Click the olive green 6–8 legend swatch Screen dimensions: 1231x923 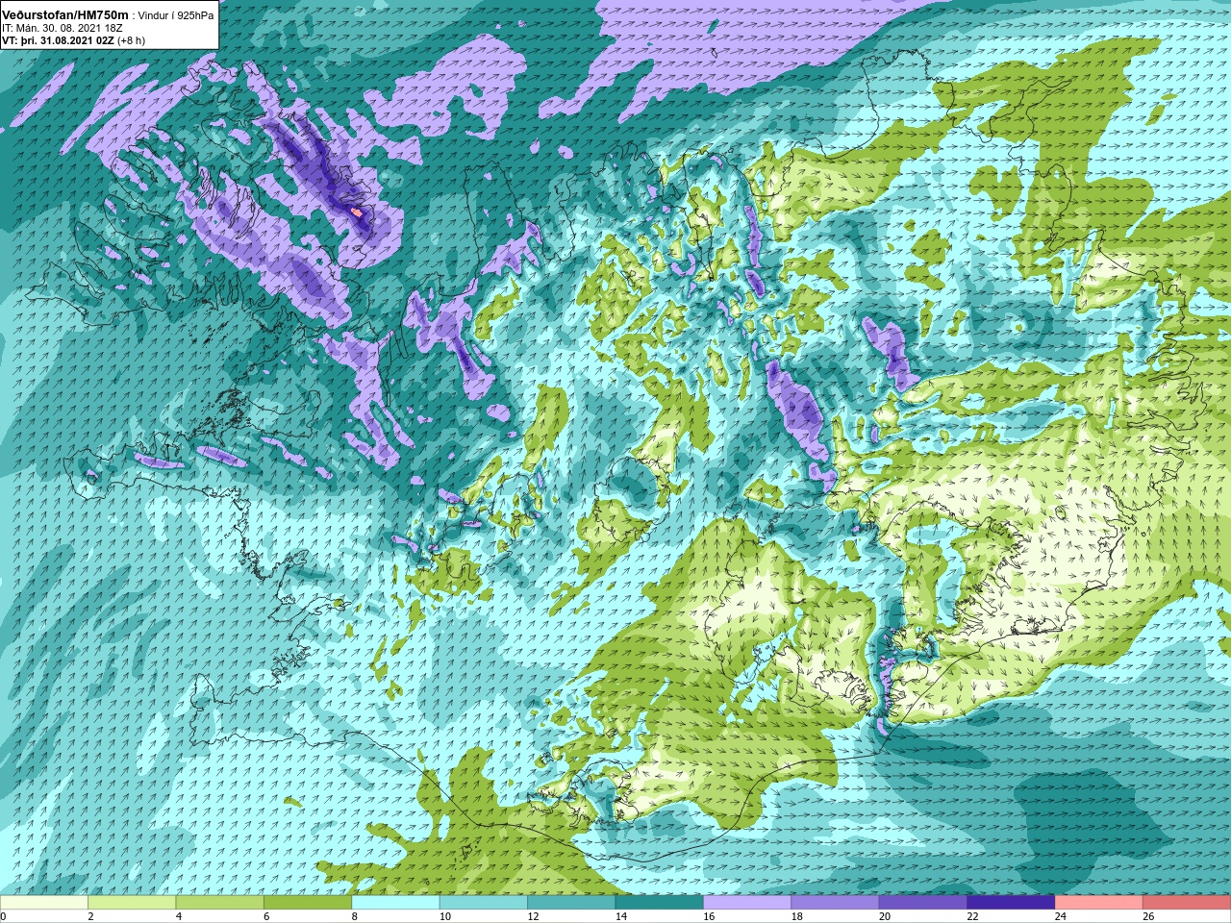[x=308, y=903]
